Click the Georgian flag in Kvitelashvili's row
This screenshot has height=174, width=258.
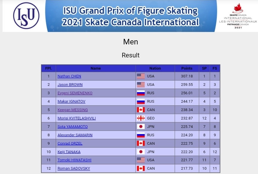tap(141, 118)
